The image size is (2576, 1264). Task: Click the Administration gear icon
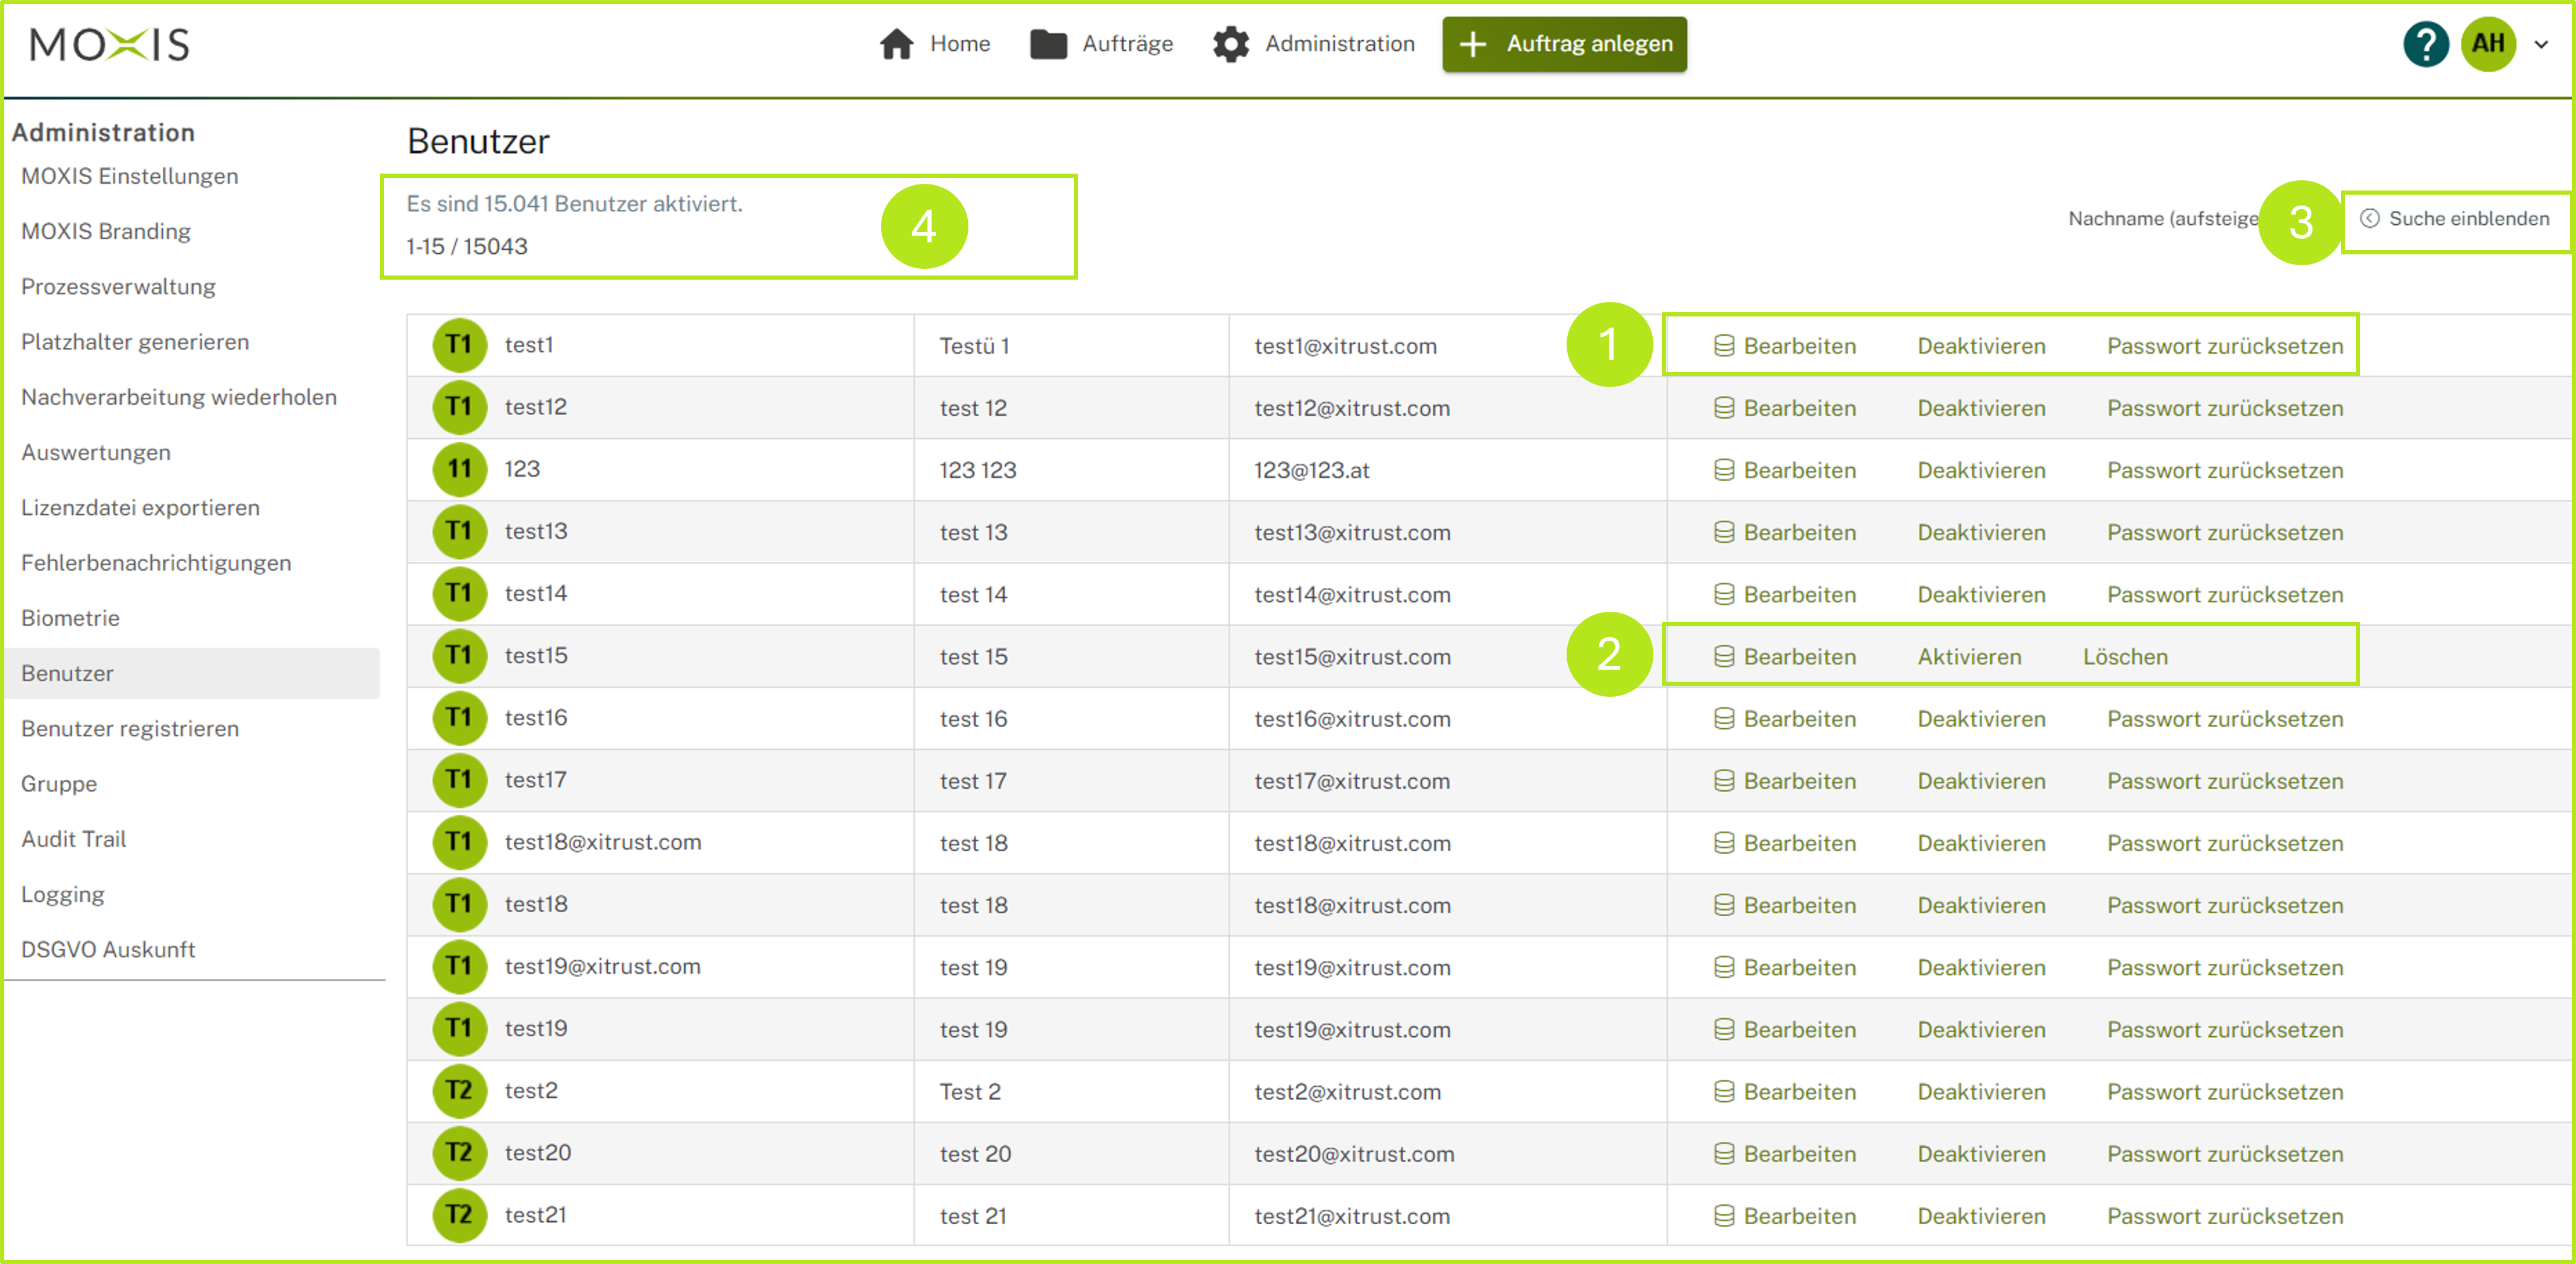(x=1231, y=44)
